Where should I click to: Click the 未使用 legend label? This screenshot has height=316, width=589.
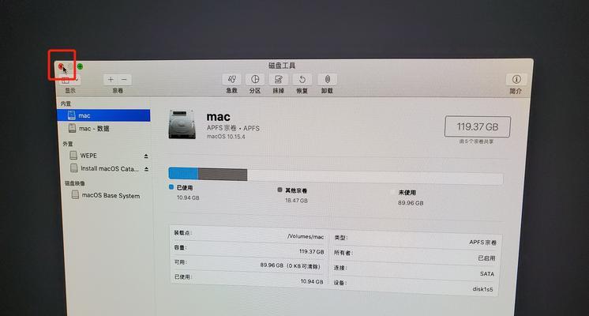coord(407,193)
